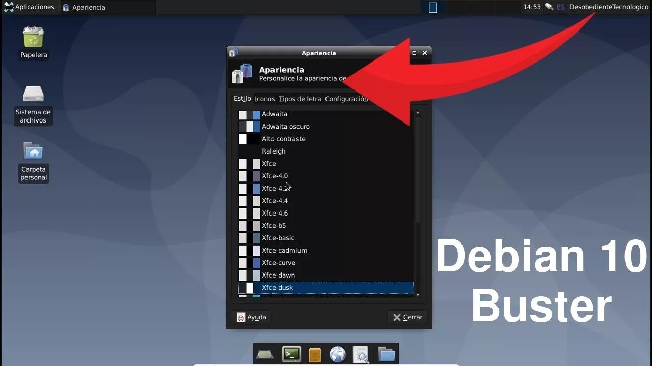652x366 pixels.
Task: Select the Alto contraste theme
Action: pyautogui.click(x=325, y=139)
